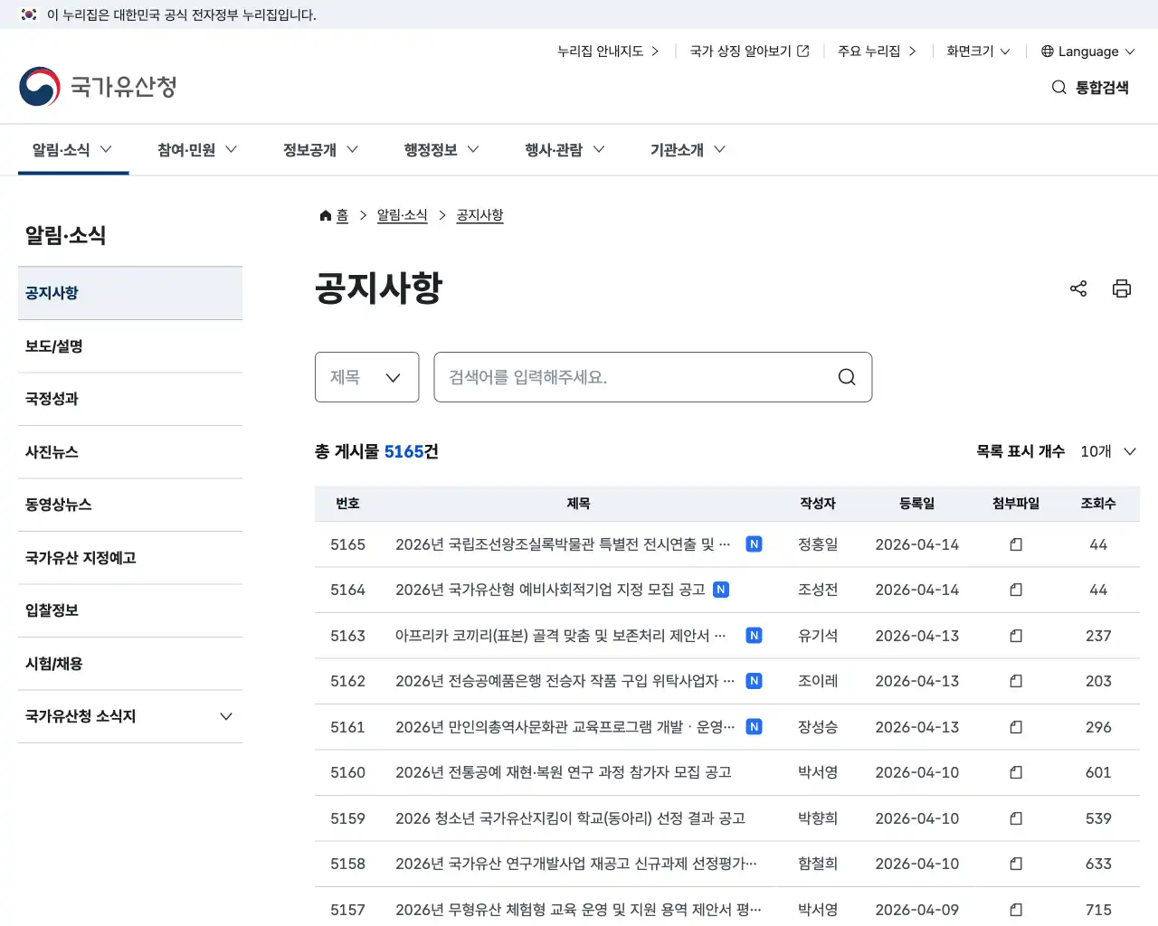The image size is (1158, 926).
Task: Click the home icon in breadcrumb
Action: [326, 215]
